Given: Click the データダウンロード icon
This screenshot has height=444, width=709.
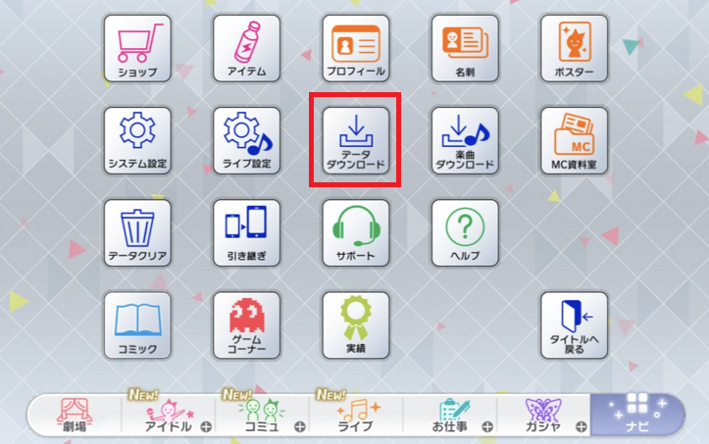Looking at the screenshot, I should (356, 140).
